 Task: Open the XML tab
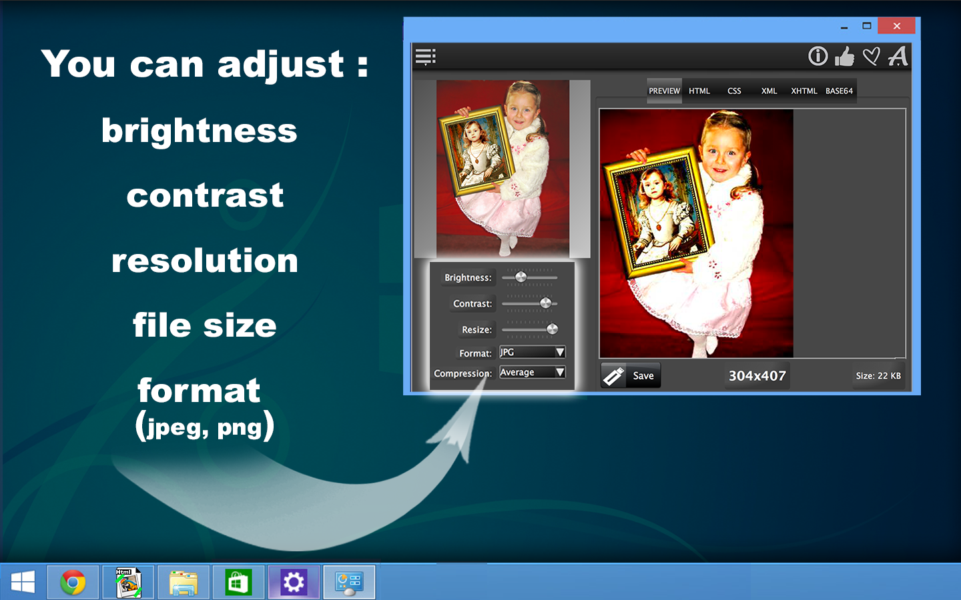click(769, 91)
